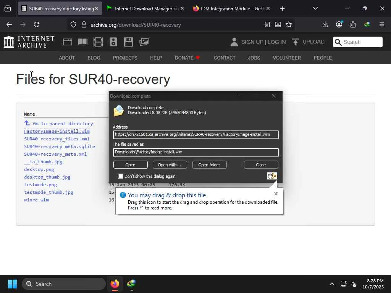Focus the Internet Archive search box
Screen dimensions: 391x293
[x=357, y=42]
